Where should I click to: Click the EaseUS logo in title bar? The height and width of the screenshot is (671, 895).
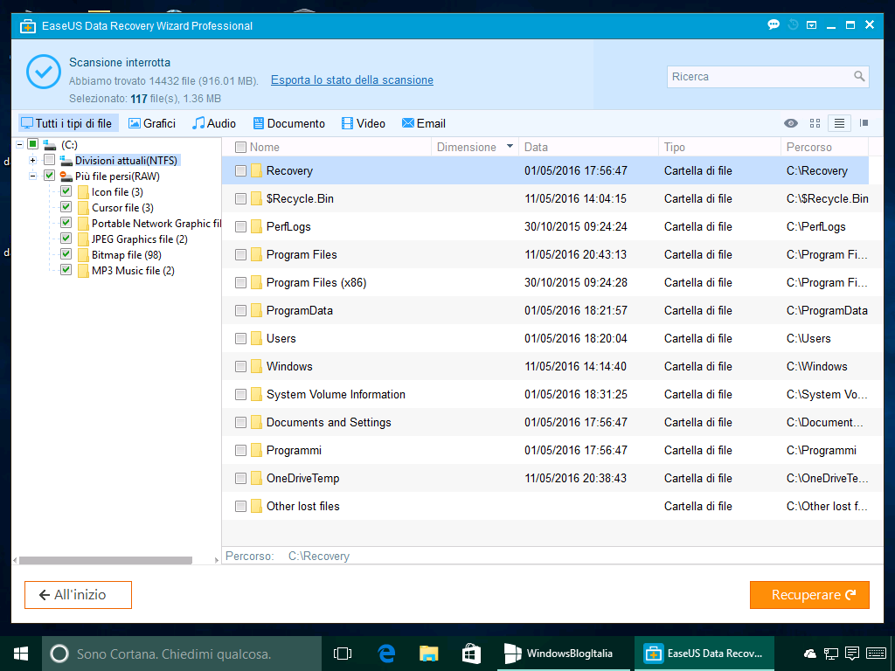28,26
